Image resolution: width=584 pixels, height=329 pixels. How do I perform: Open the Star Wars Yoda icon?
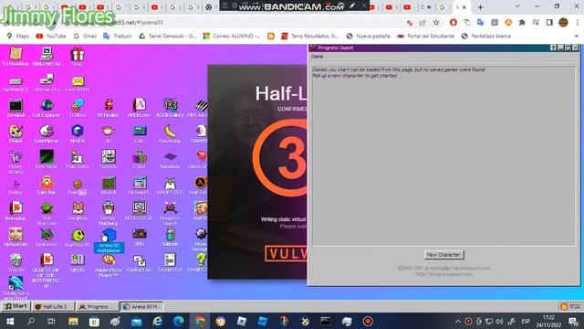click(x=47, y=213)
